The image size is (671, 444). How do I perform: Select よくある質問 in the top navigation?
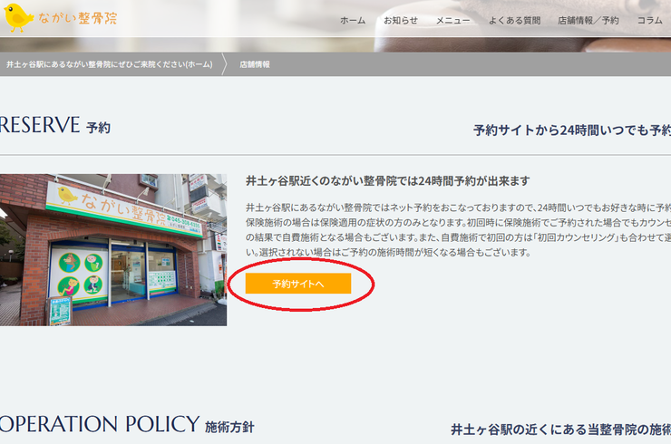pyautogui.click(x=514, y=20)
